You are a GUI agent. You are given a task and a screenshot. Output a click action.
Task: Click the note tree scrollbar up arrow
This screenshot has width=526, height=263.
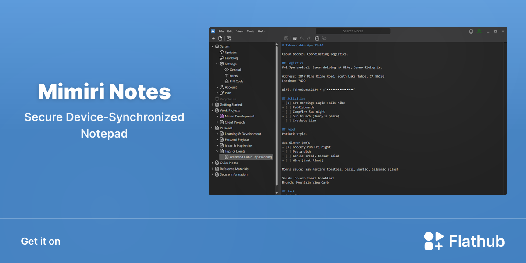pyautogui.click(x=277, y=44)
